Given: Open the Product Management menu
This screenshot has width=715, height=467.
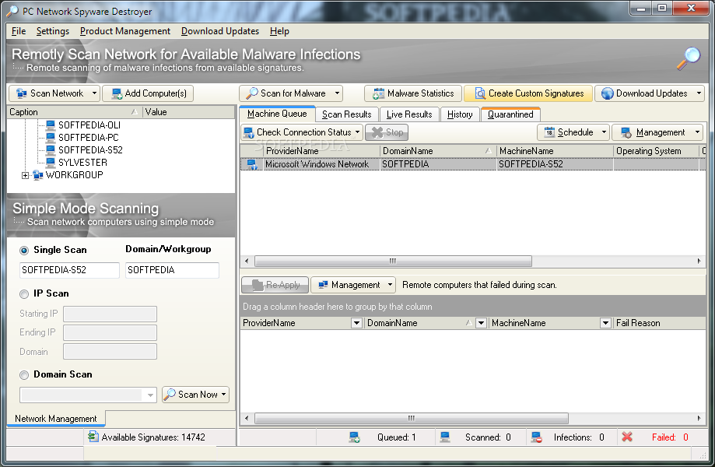Looking at the screenshot, I should (125, 31).
